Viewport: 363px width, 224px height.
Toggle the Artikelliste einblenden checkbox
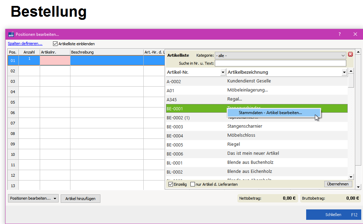(55, 43)
